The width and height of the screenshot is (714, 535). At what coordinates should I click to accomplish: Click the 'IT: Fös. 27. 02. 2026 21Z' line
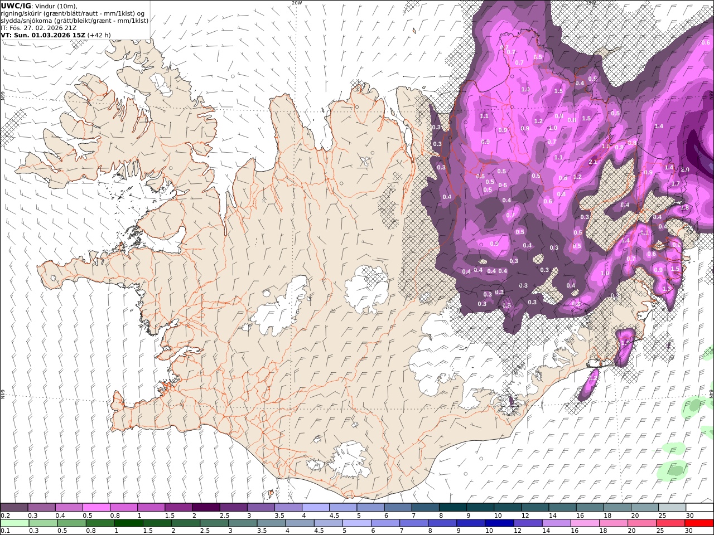38,27
